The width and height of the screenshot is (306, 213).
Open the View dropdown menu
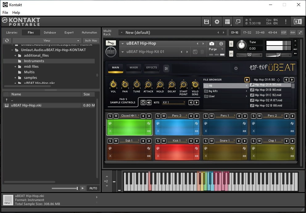pyautogui.click(x=47, y=41)
